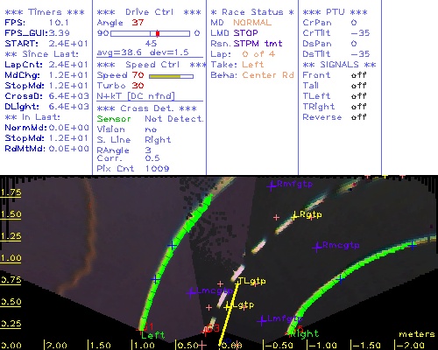Select the Rmcgtp purple cross marker
438x350 pixels.
(x=317, y=248)
